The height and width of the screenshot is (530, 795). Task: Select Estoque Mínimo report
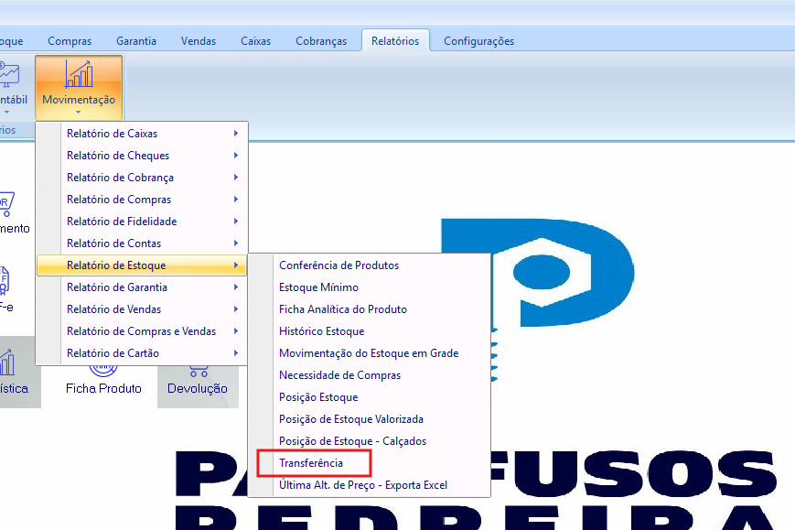tap(318, 287)
